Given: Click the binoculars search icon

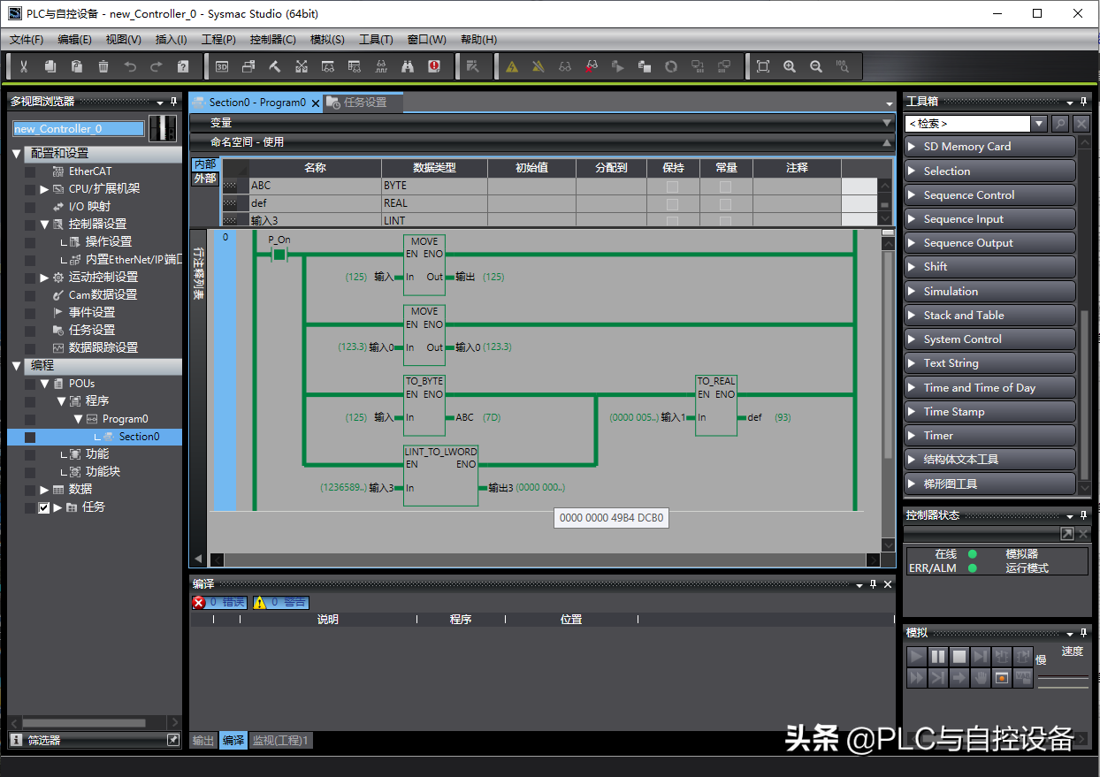Looking at the screenshot, I should point(408,66).
